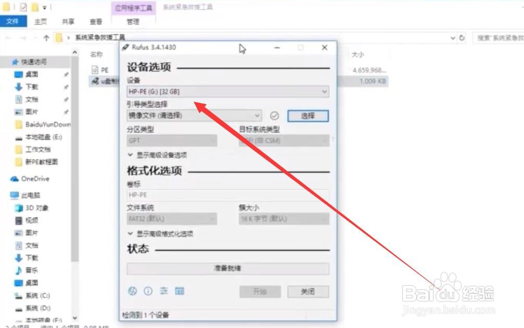
Task: Click the 大小 column header
Action: point(358,54)
